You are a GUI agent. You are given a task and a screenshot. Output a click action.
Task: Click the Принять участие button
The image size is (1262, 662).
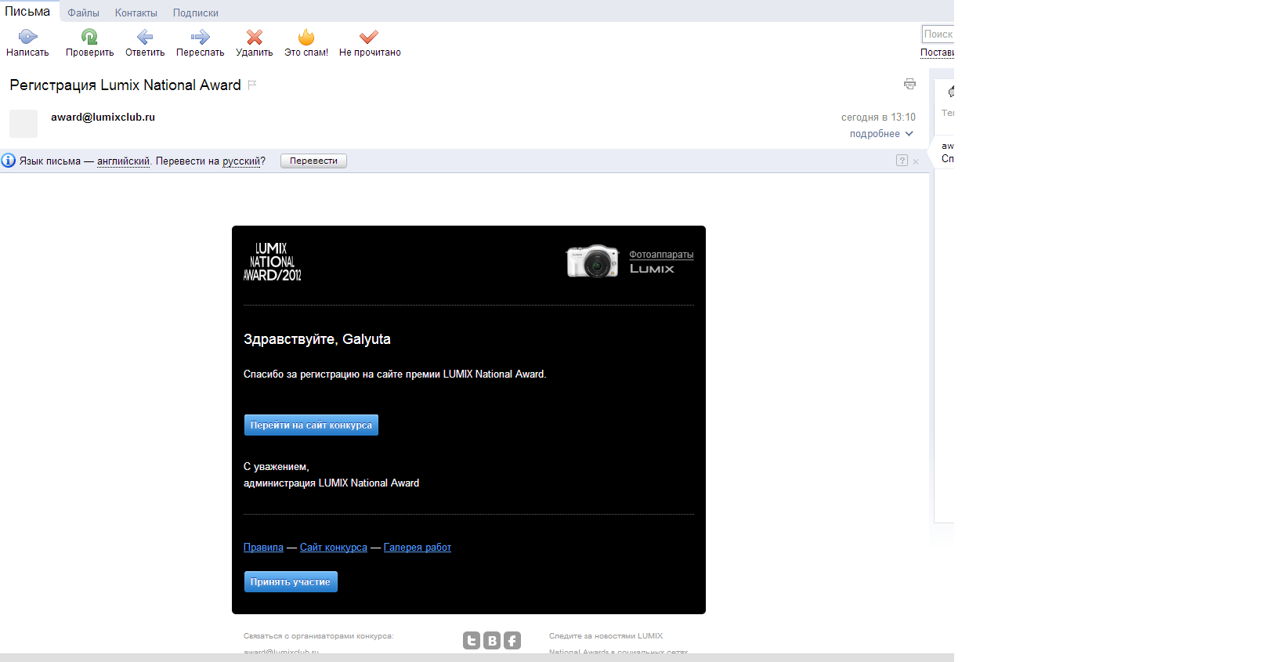click(x=291, y=581)
